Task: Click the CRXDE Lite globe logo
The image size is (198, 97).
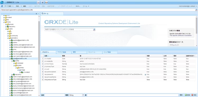Action: [x=2, y=2]
